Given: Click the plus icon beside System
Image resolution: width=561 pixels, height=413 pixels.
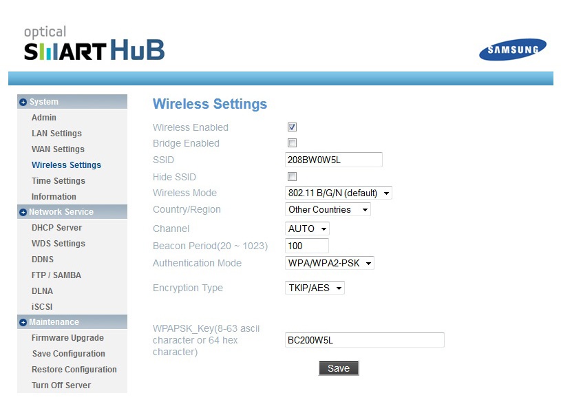Looking at the screenshot, I should click(x=23, y=102).
